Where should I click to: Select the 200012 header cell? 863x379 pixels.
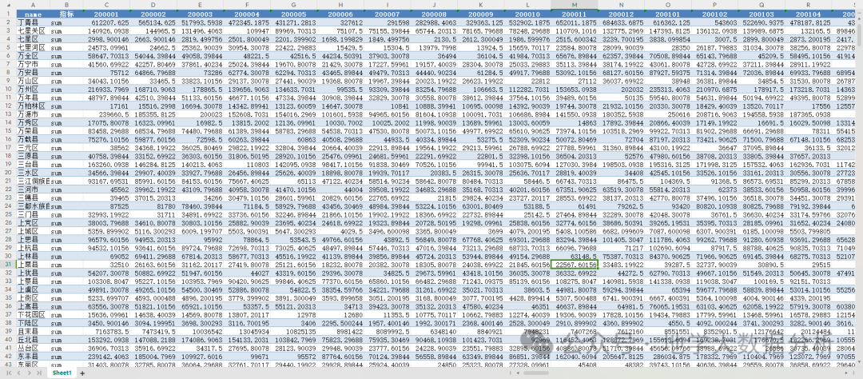tap(621, 14)
